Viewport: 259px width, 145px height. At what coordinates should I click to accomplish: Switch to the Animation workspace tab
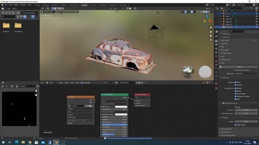(93, 5)
